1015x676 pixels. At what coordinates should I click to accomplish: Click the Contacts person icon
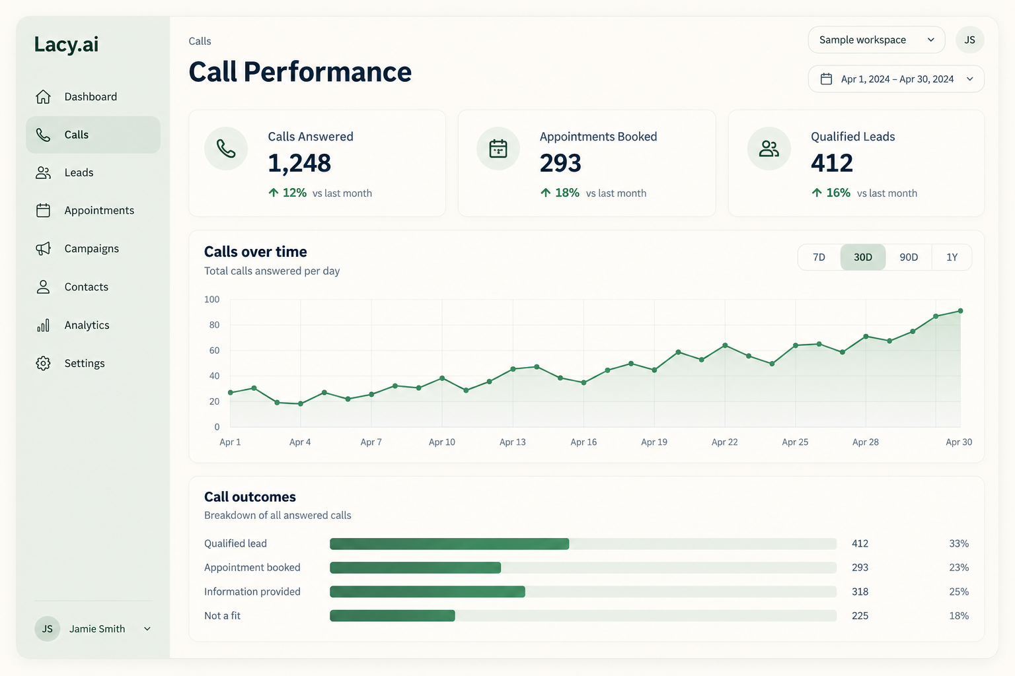pos(43,287)
